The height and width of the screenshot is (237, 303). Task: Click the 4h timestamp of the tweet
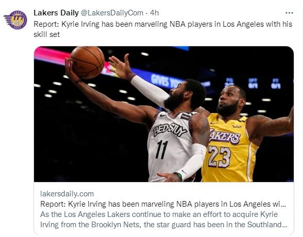[155, 13]
